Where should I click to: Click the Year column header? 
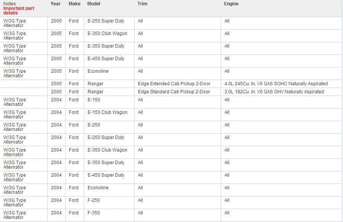pyautogui.click(x=56, y=4)
